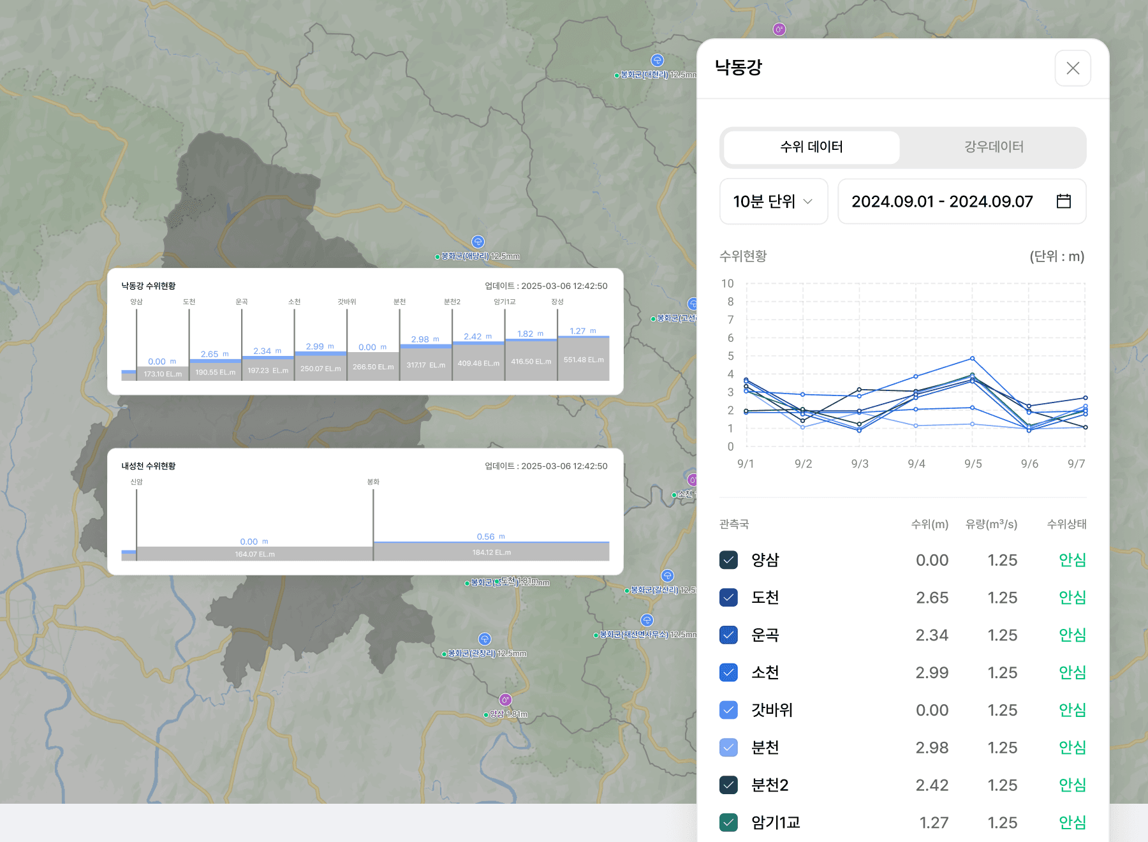Viewport: 1148px width, 842px height.
Task: Toggle the 소천 station checkbox
Action: point(728,672)
